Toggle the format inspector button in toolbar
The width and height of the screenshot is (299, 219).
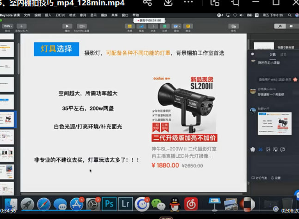click(x=281, y=26)
